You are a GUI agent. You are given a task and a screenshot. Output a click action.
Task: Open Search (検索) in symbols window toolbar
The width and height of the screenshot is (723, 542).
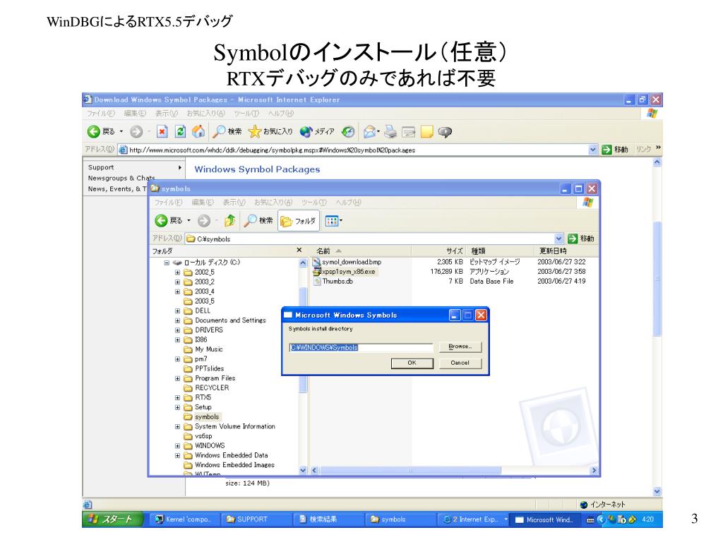click(258, 221)
